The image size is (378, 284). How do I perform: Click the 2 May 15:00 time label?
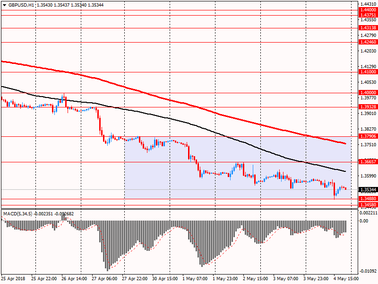[255, 279]
